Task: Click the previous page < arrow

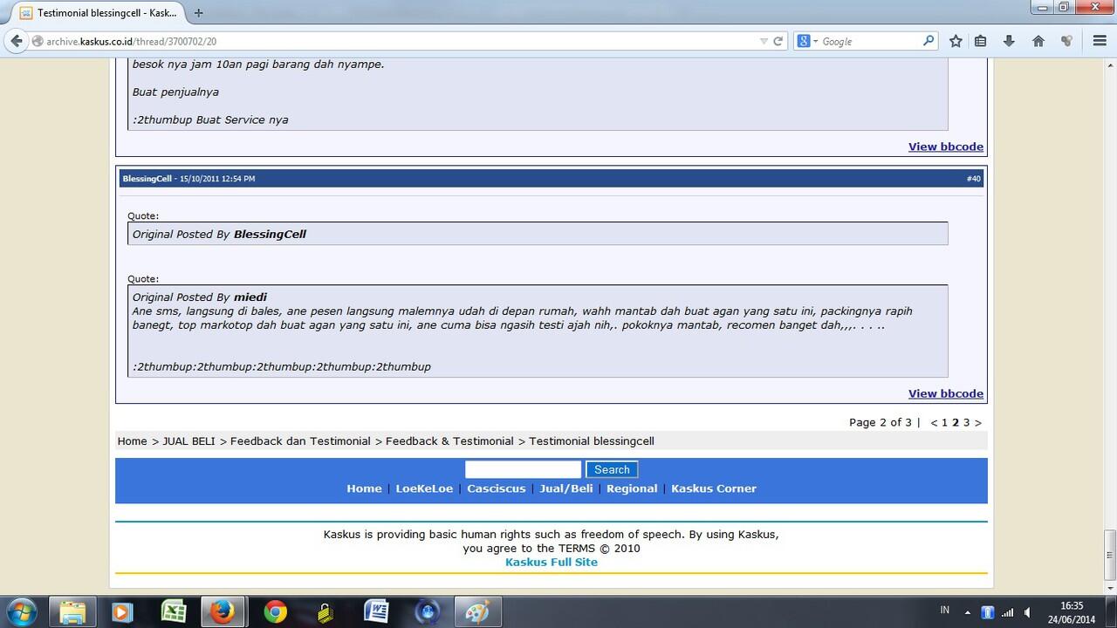Action: point(934,422)
